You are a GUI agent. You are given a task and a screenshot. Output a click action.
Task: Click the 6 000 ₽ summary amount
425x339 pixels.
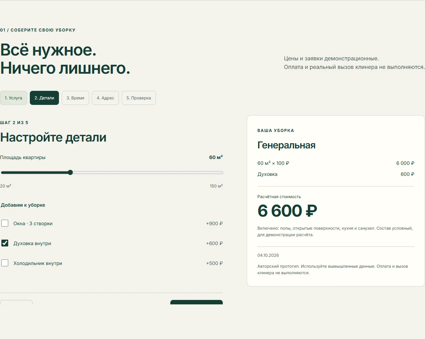tap(405, 163)
